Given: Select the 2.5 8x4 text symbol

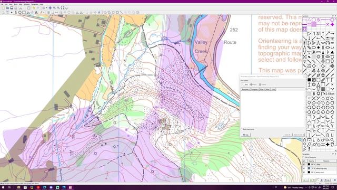Looking at the screenshot, I should tap(330, 94).
